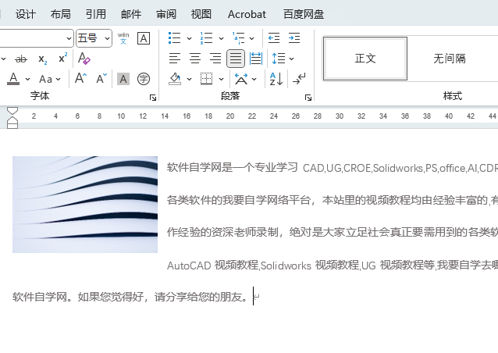Toggle character shading
The width and height of the screenshot is (498, 353).
pos(123,79)
